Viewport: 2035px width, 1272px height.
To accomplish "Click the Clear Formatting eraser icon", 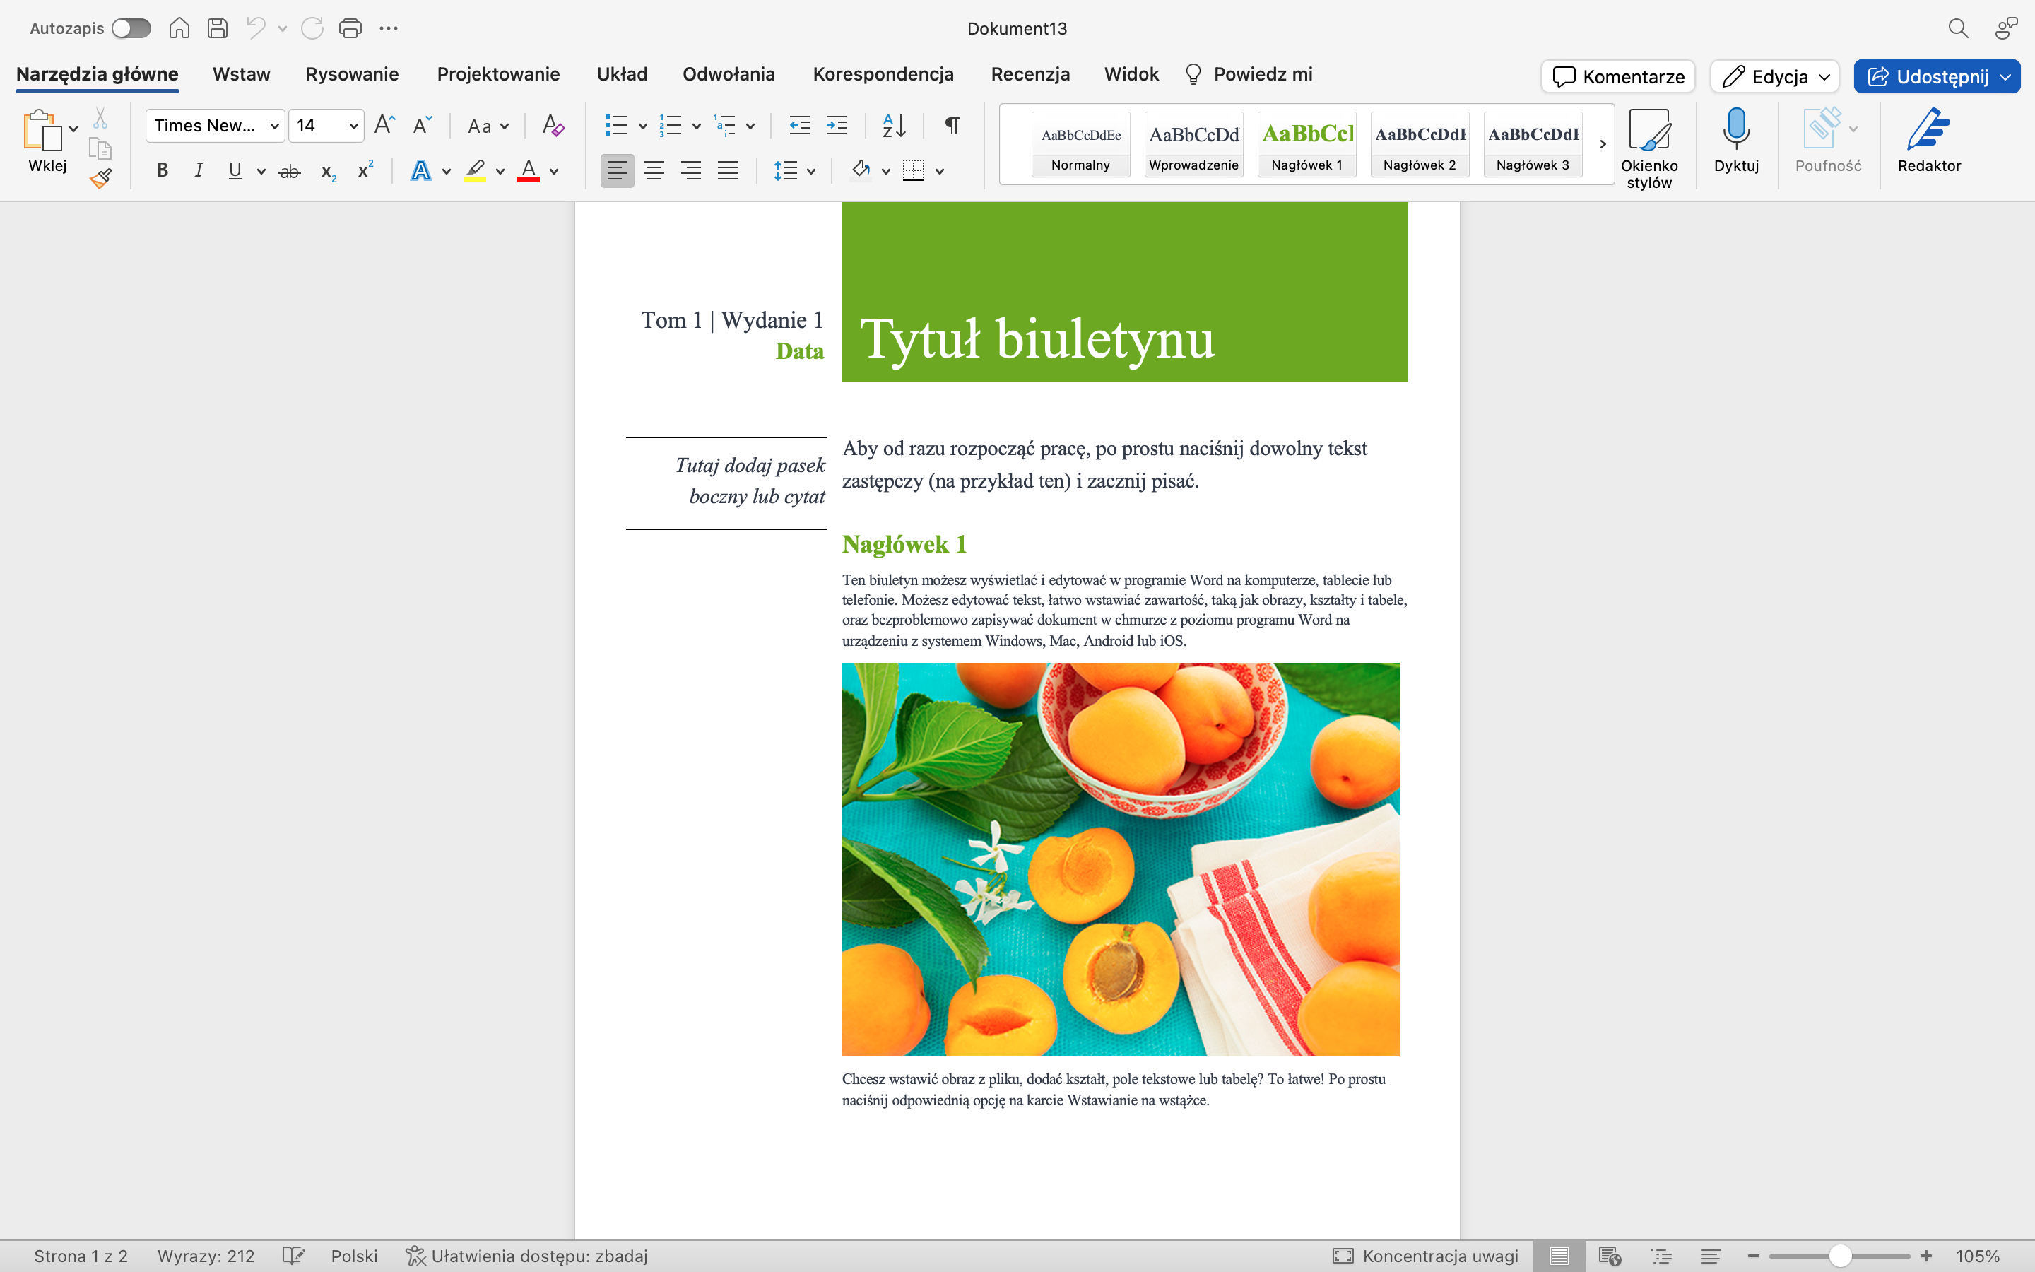I will tap(553, 126).
